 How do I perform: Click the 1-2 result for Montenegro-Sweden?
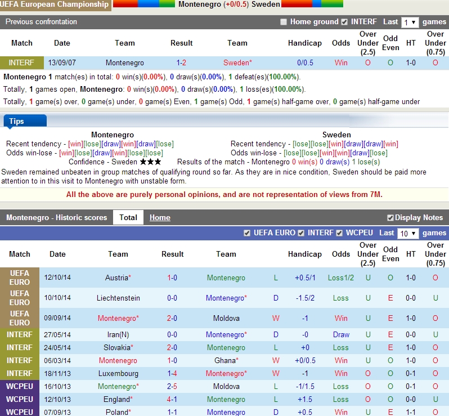[x=181, y=62]
